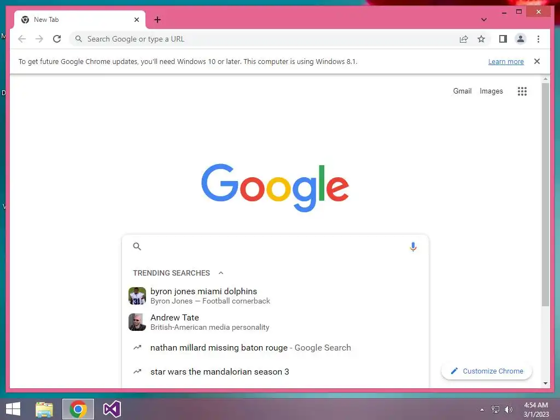Screen dimensions: 560x420
Task: Open the Chrome profile avatar menu
Action: tap(521, 39)
